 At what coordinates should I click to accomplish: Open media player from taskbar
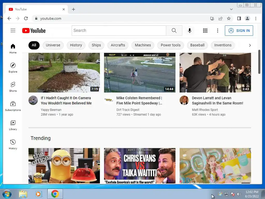point(38,194)
